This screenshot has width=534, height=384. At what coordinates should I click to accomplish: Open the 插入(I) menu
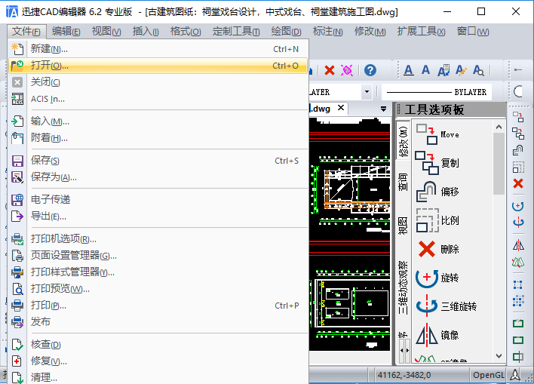pos(146,32)
